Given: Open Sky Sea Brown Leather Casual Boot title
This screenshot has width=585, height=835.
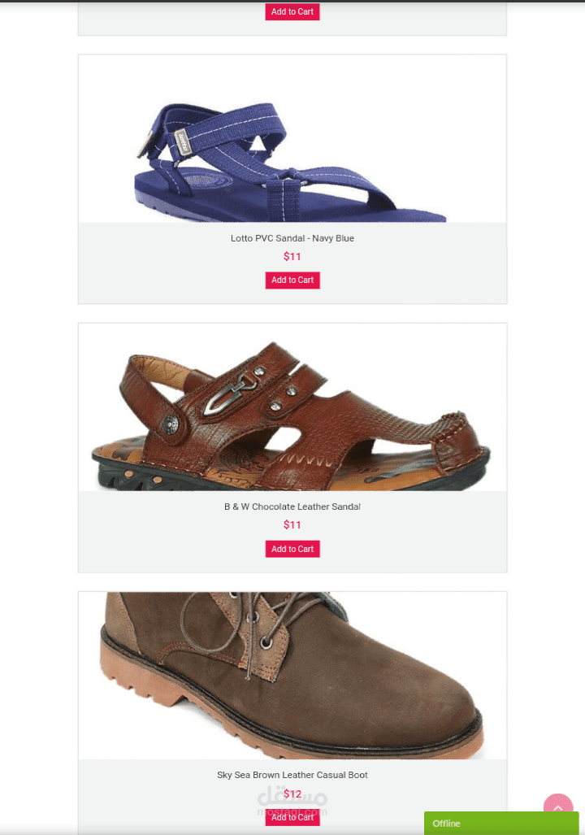Looking at the screenshot, I should [292, 775].
